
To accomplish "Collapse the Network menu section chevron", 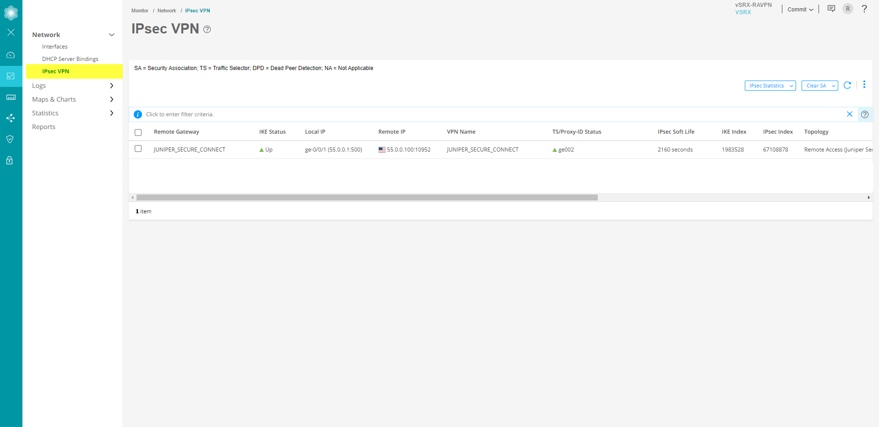I will 112,35.
